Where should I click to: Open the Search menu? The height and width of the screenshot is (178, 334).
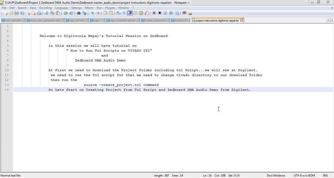click(22, 8)
